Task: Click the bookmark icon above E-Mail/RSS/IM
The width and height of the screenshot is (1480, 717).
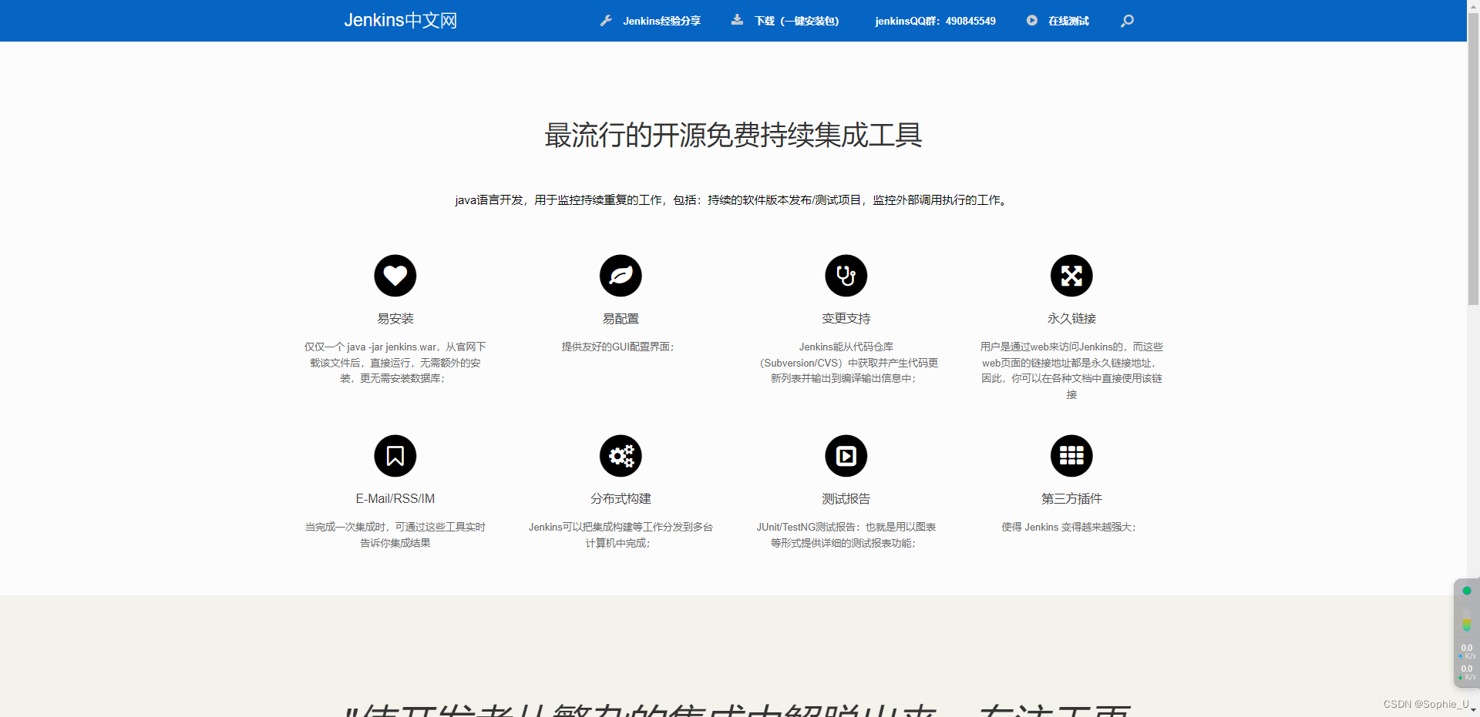Action: (395, 455)
